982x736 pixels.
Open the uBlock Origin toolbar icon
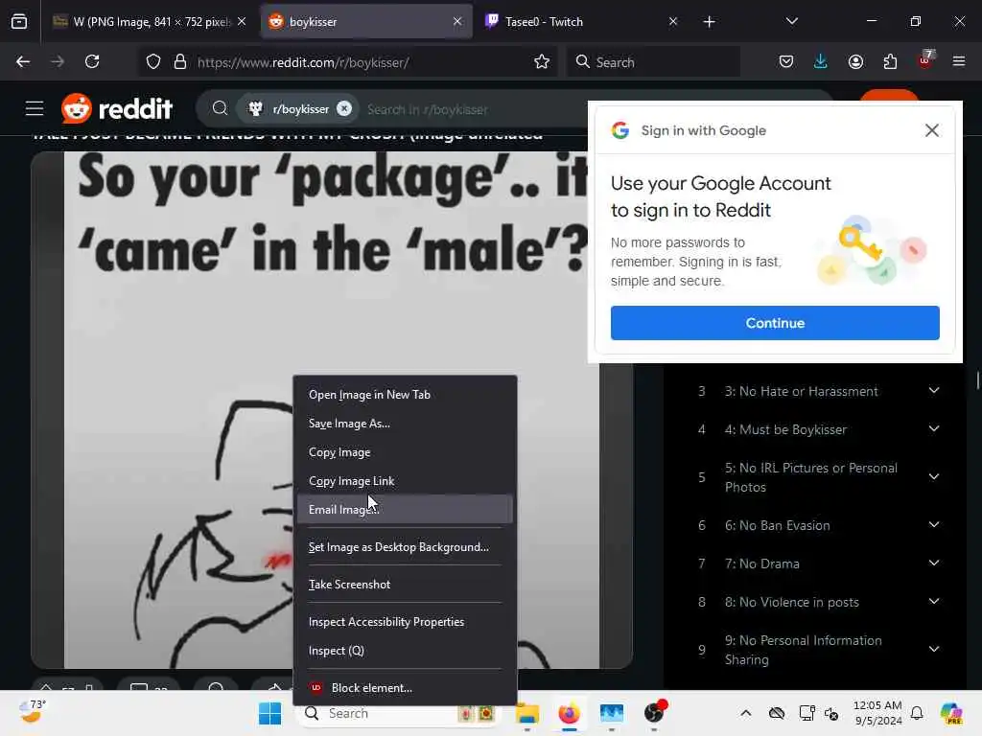[925, 60]
